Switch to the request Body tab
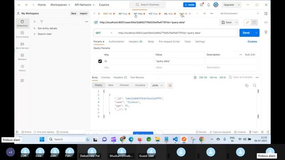285x160 pixels. [x=151, y=41]
